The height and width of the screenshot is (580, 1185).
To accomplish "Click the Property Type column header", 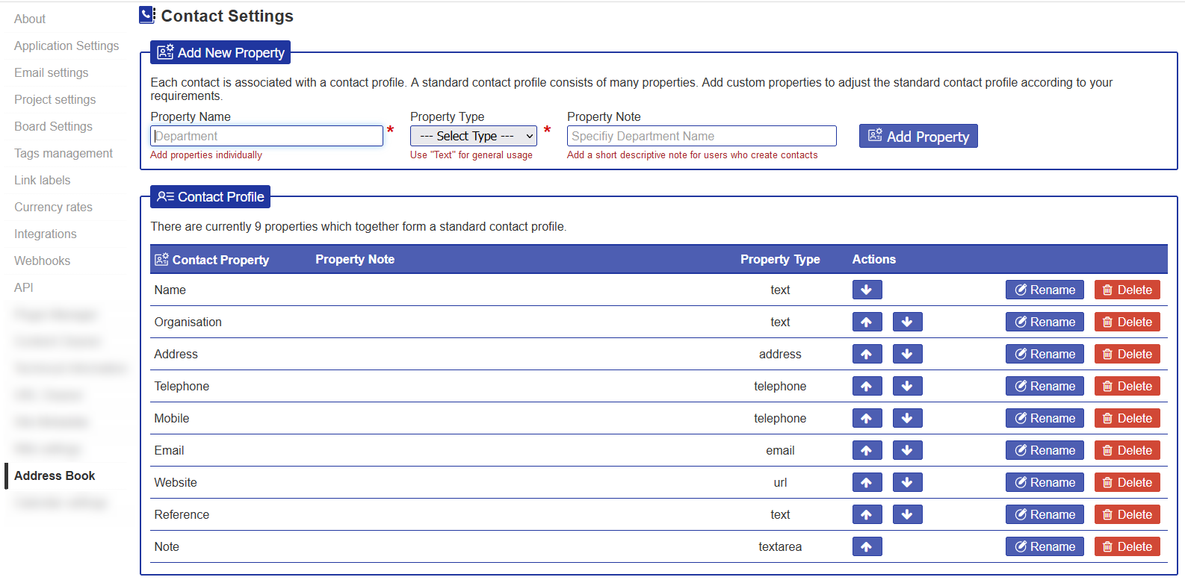I will (780, 259).
